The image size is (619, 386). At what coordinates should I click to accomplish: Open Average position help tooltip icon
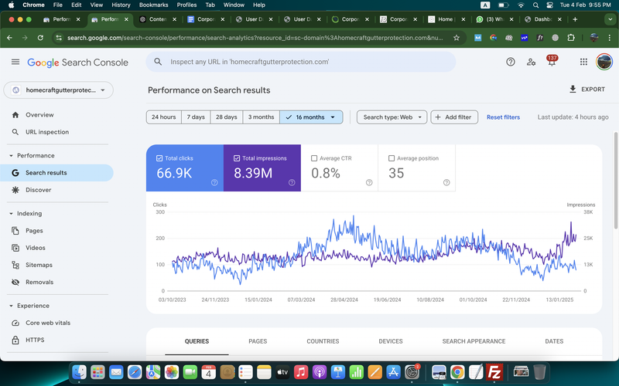(x=446, y=182)
